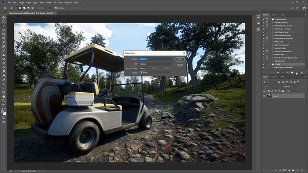Screen dimensions: 308x173
Task: Toggle checkmark for Molten Lead action
Action: click(263, 42)
